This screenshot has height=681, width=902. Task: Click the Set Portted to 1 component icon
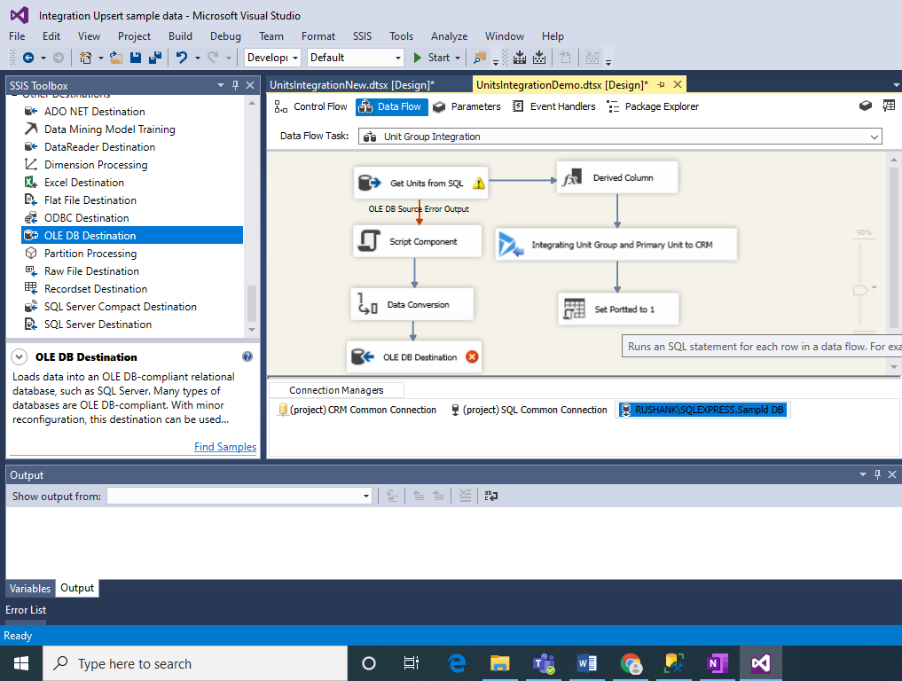click(574, 309)
